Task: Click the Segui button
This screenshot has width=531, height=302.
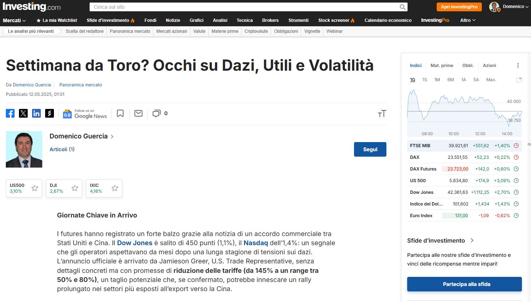Action: click(370, 149)
